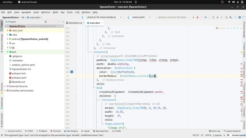The height and width of the screenshot is (138, 246).
Task: Open the Terminal tool window
Action: point(55,131)
